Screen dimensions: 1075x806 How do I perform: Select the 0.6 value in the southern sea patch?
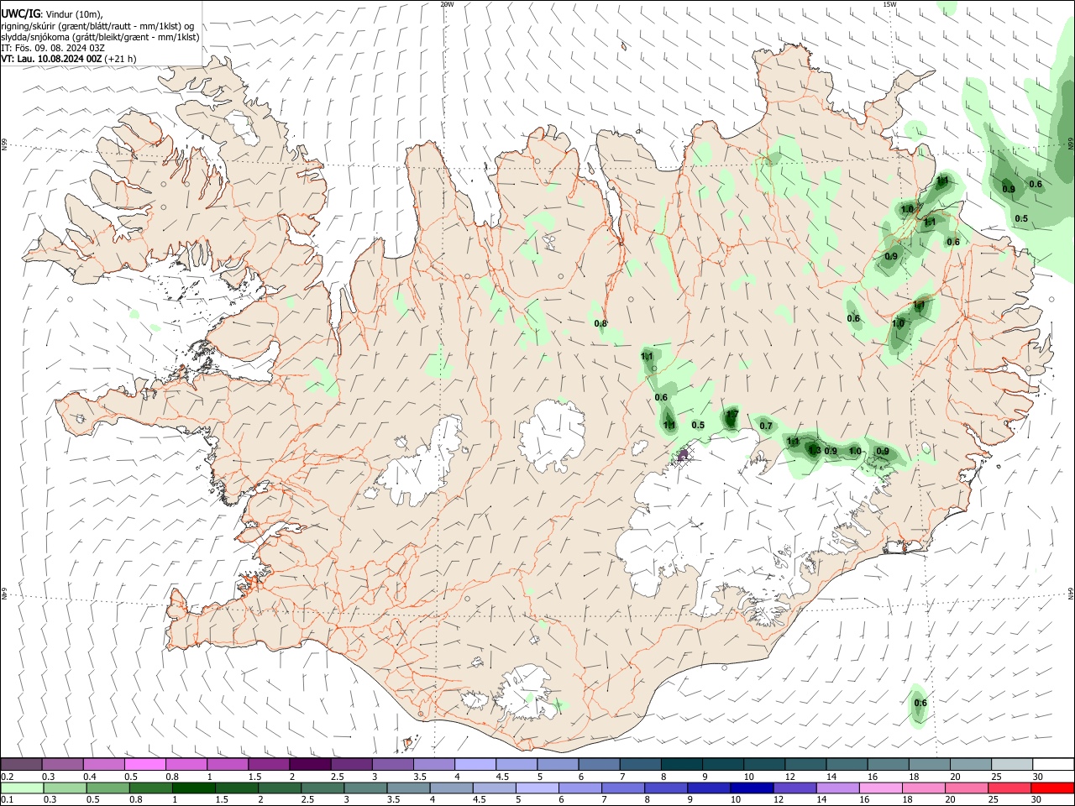pyautogui.click(x=920, y=703)
